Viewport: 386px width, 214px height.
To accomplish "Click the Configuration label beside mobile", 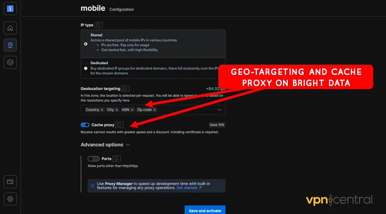I will [x=122, y=9].
